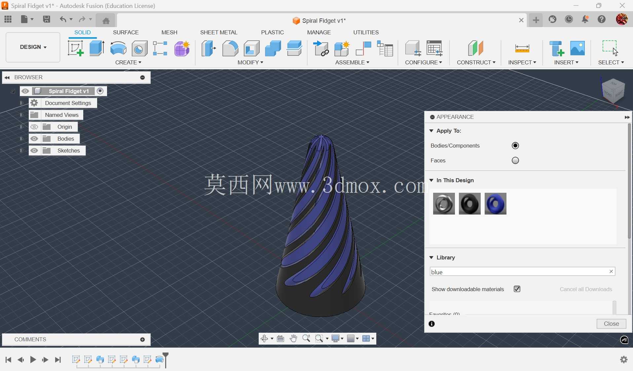The width and height of the screenshot is (633, 371).
Task: Select the Revolve tool
Action: pyautogui.click(x=118, y=48)
